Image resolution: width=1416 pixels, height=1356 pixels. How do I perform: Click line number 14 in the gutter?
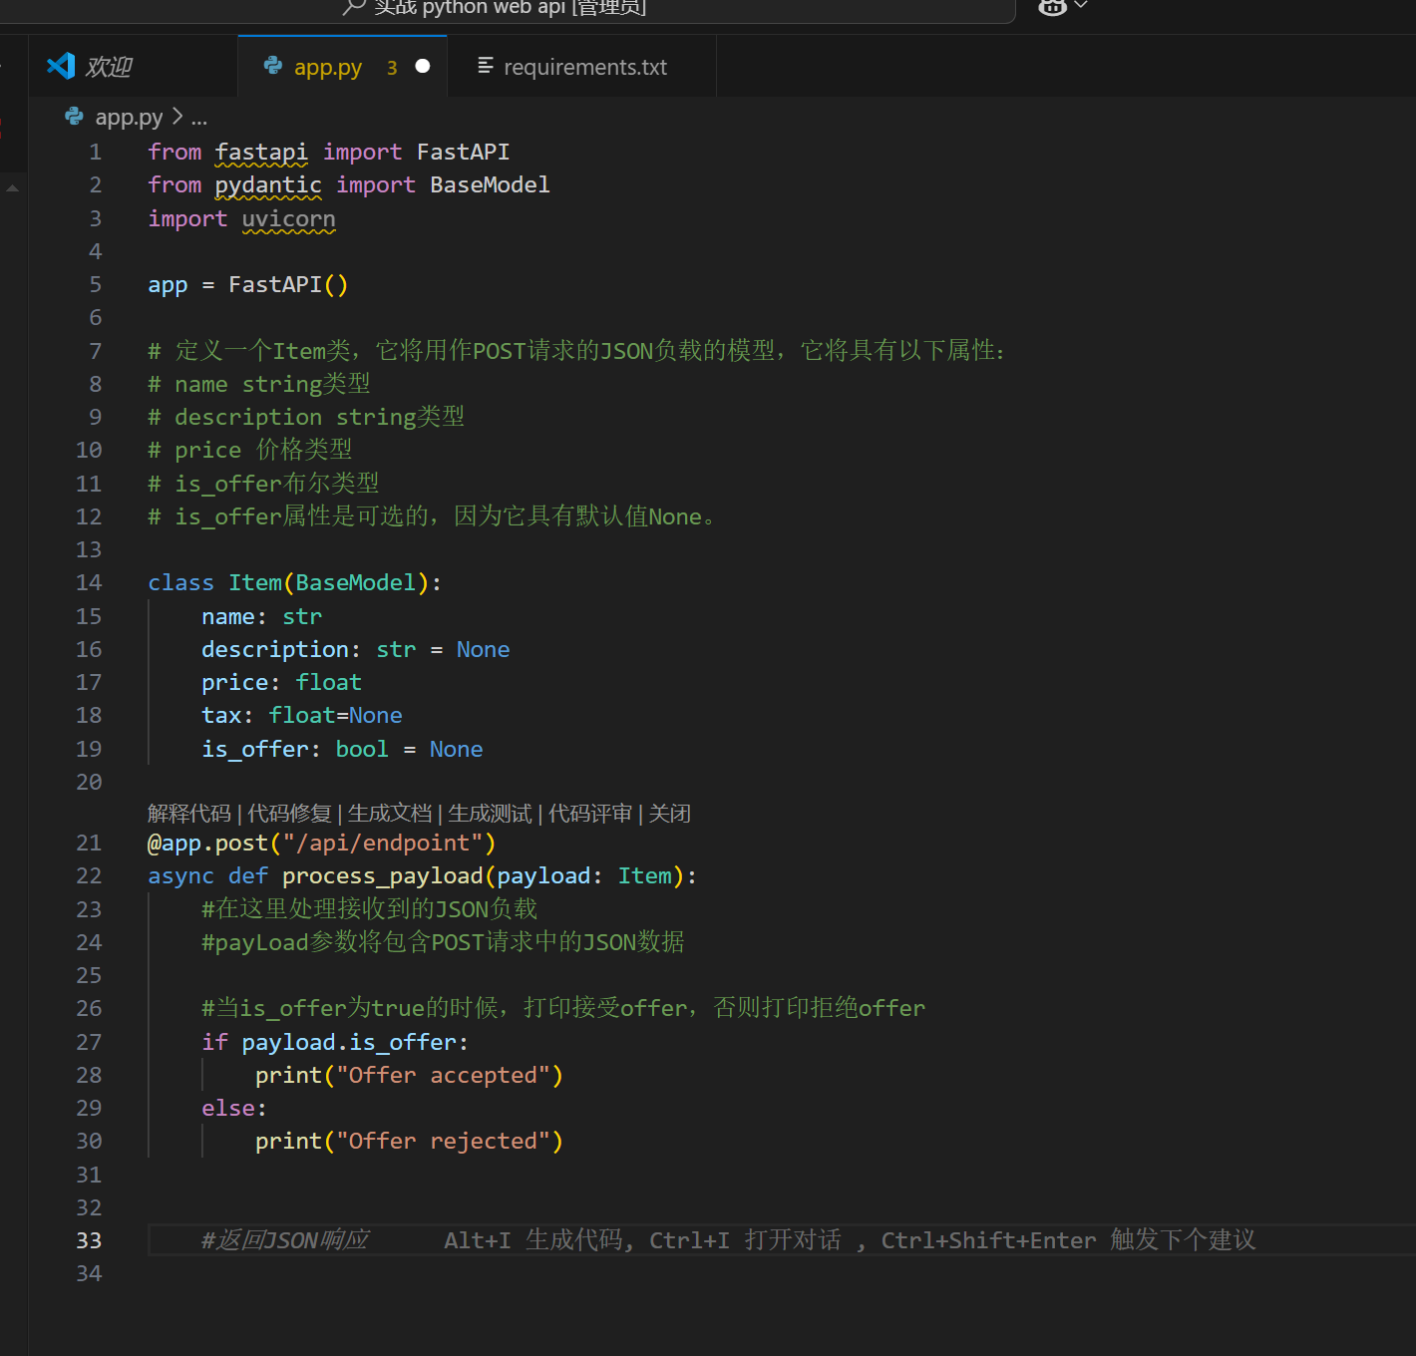coord(89,583)
